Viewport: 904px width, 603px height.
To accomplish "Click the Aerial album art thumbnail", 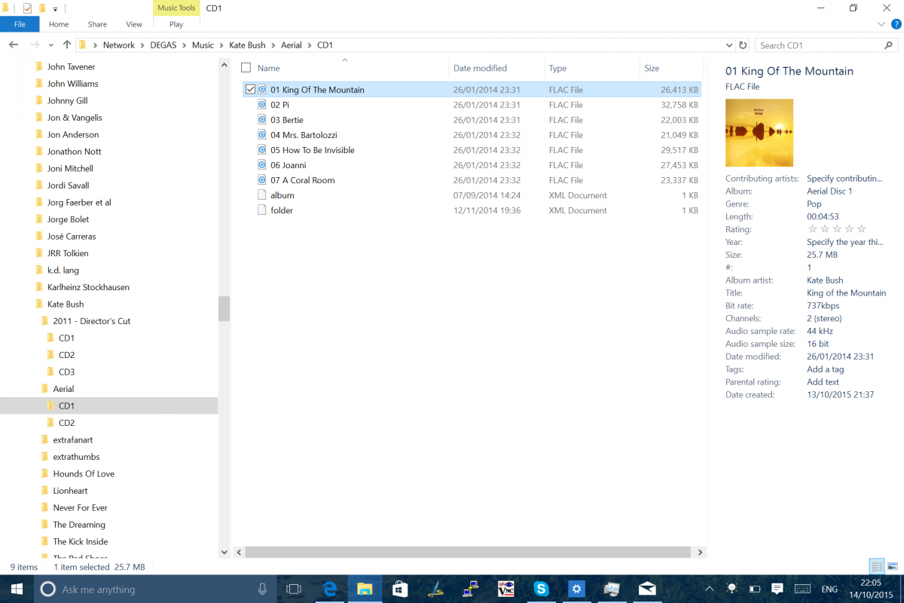I will point(759,133).
